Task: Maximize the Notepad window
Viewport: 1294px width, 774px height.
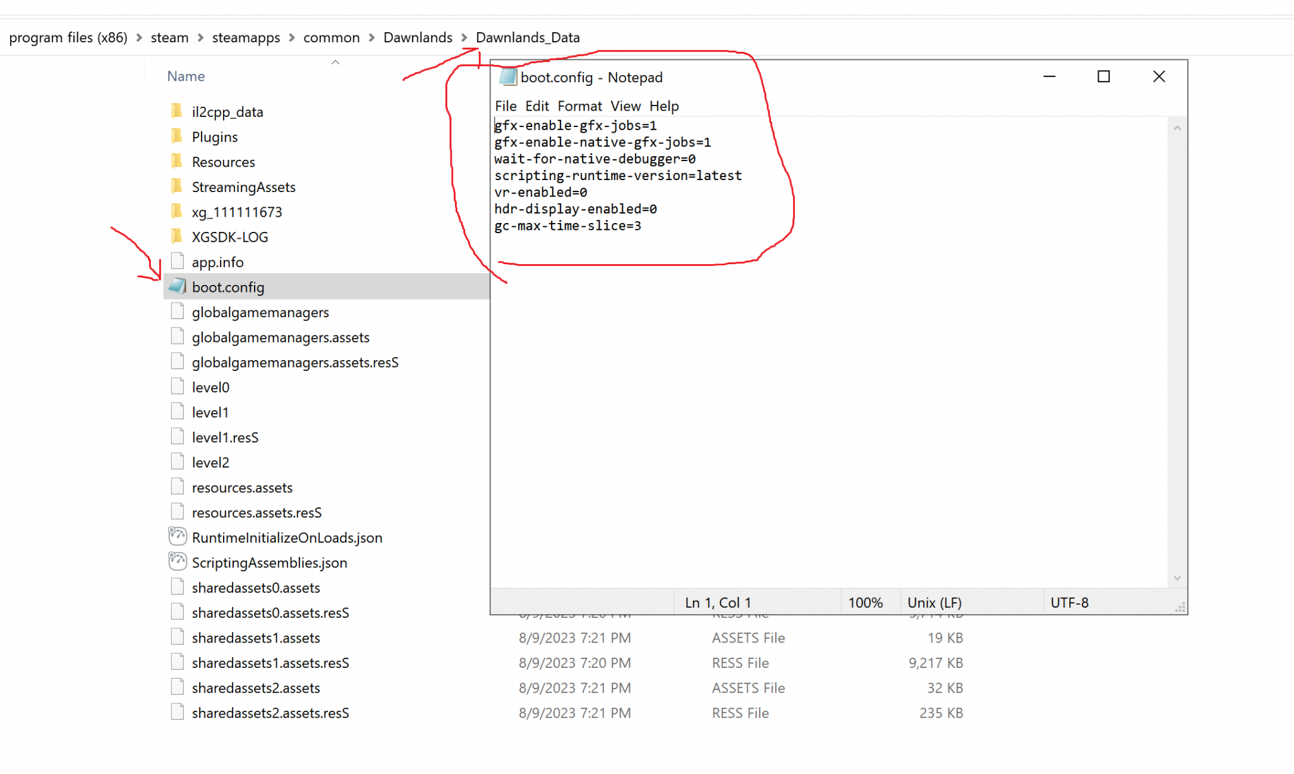Action: pos(1103,76)
